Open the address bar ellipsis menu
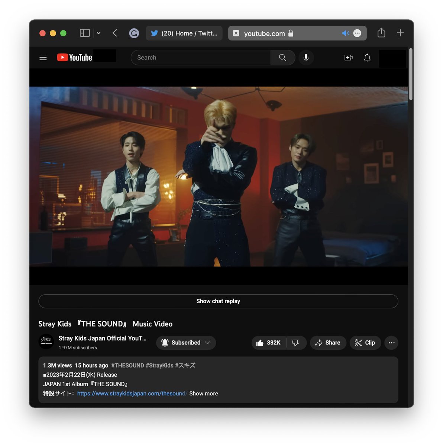The image size is (443, 446). pyautogui.click(x=357, y=33)
